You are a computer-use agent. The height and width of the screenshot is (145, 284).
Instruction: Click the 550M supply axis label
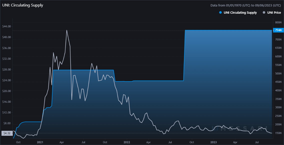point(278,65)
